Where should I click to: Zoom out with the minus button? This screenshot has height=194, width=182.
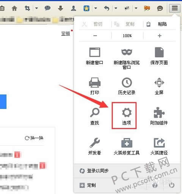coord(95,36)
